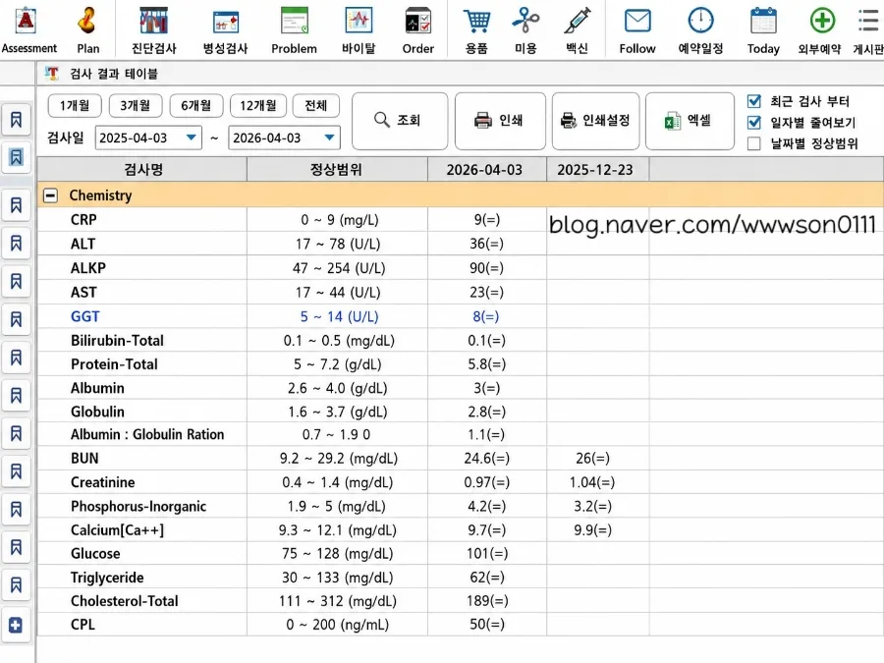Open 병성검사 lab test icon
The height and width of the screenshot is (663, 884).
tap(226, 23)
